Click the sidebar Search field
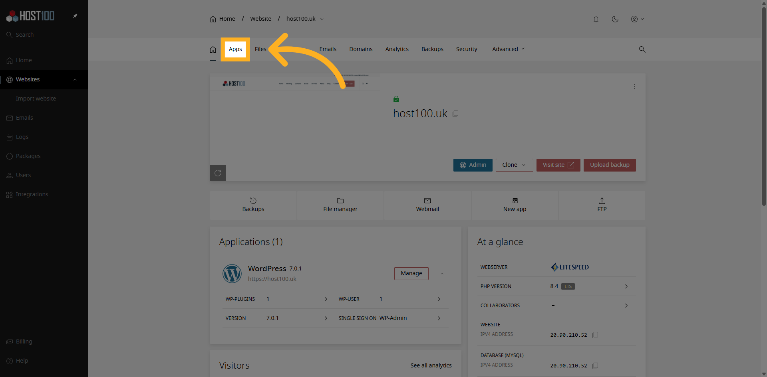The width and height of the screenshot is (767, 377). coord(25,35)
